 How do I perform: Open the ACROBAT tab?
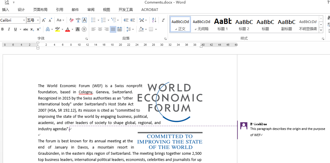point(150,10)
